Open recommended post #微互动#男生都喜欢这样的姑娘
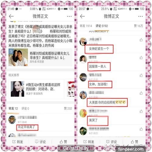Screen dimensions: 152x152 (x=36, y=89)
